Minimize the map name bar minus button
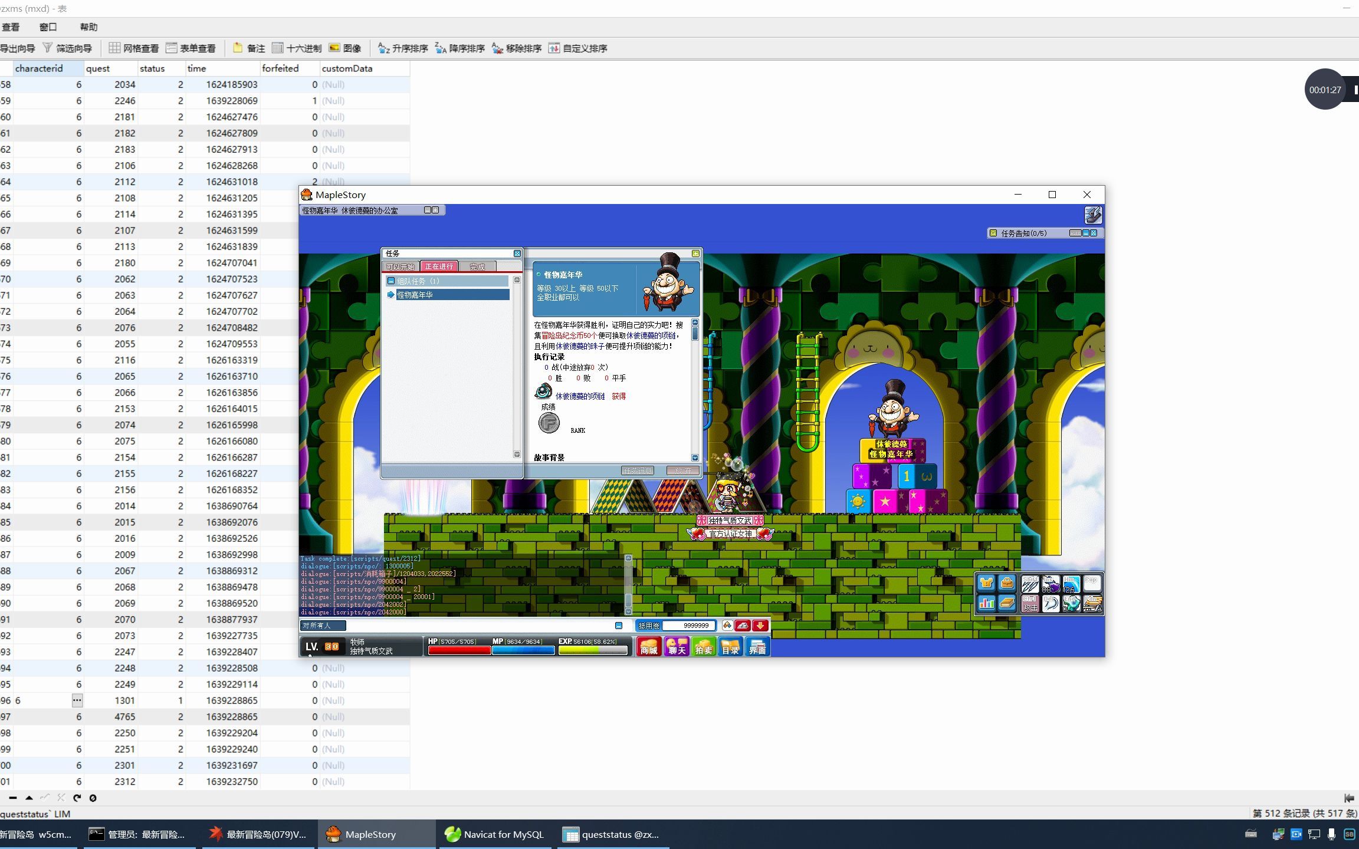1359x849 pixels. click(428, 210)
